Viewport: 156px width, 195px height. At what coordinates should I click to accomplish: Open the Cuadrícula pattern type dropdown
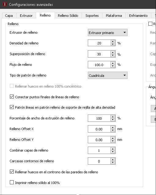point(108,75)
